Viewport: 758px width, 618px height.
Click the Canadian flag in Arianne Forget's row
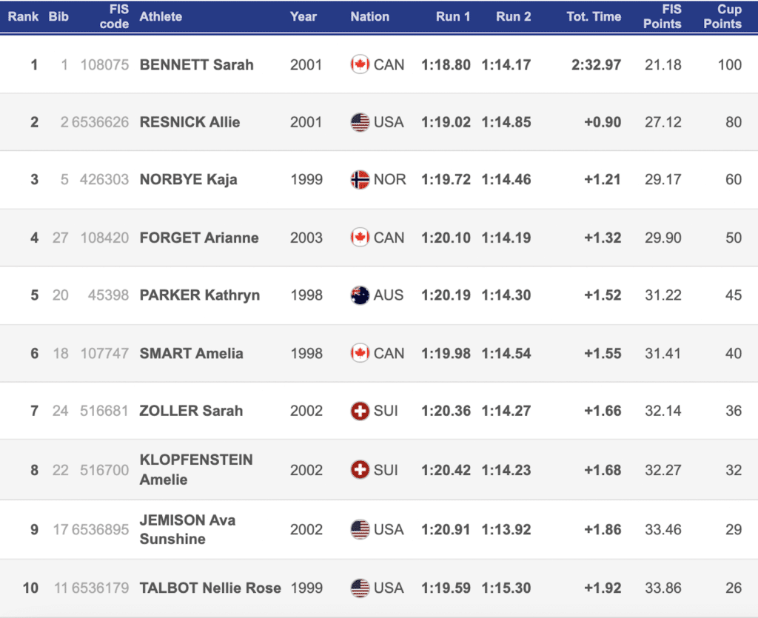coord(360,238)
